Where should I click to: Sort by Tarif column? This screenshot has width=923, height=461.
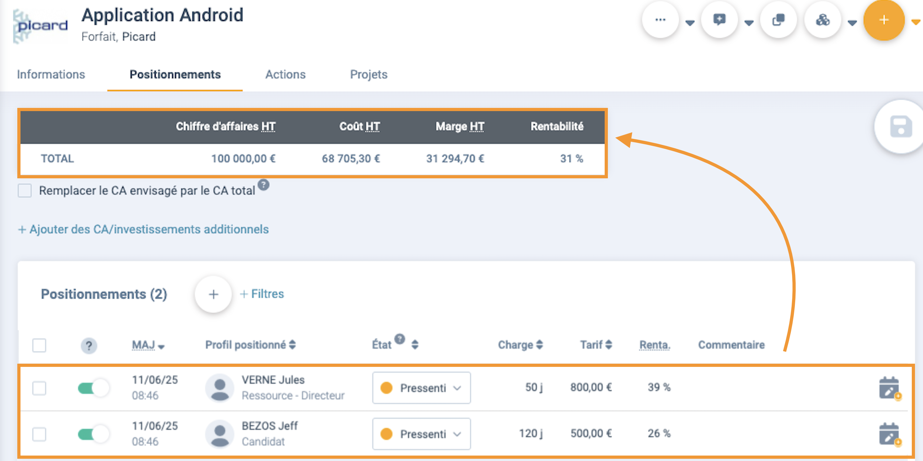coord(596,345)
